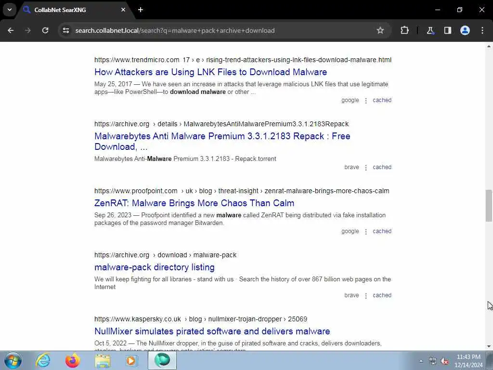Click the trendmicro snippet dated May 25, 2017
This screenshot has height=370, width=493.
pos(241,88)
